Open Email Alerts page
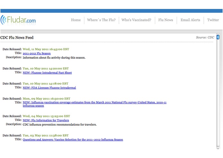This screenshot has width=223, height=158. [190, 20]
